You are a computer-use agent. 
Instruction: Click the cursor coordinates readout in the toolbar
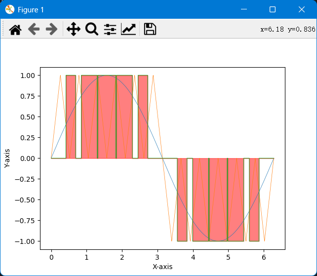pyautogui.click(x=287, y=29)
